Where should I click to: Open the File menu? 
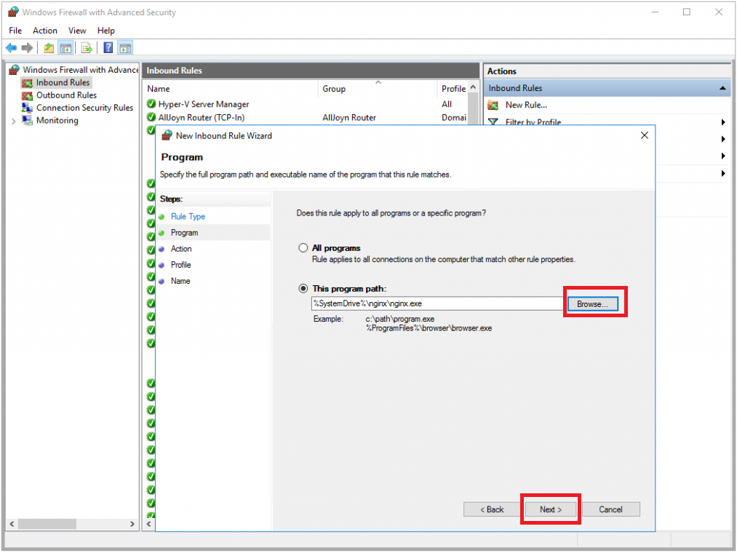pos(15,31)
